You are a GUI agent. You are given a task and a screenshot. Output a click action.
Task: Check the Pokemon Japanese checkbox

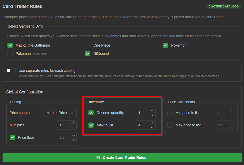pos(10,54)
